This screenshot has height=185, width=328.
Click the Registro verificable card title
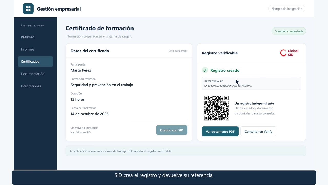(x=220, y=53)
